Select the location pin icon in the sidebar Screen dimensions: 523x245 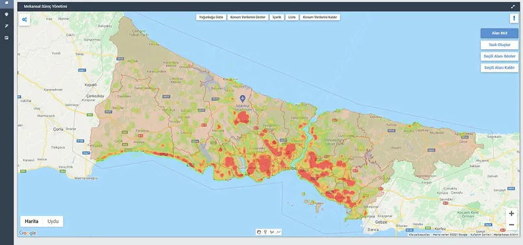(x=6, y=14)
